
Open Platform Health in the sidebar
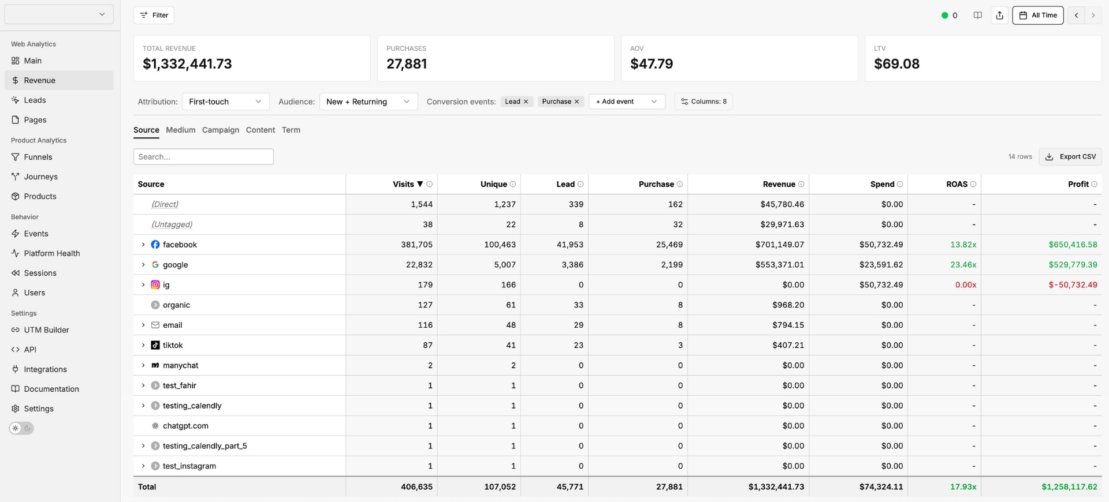[x=59, y=253]
